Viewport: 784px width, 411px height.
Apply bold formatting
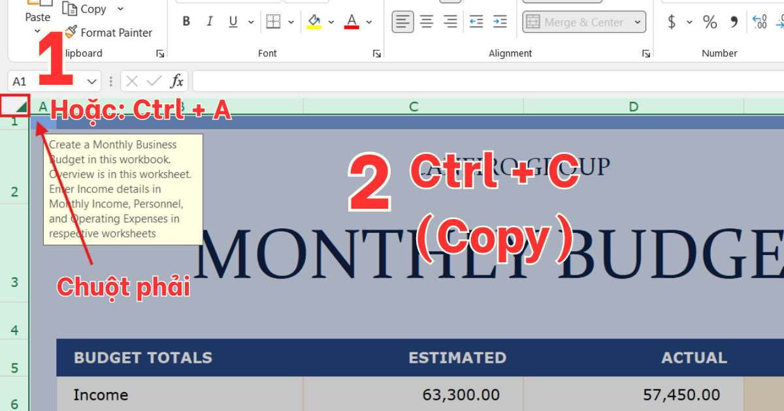click(x=186, y=21)
